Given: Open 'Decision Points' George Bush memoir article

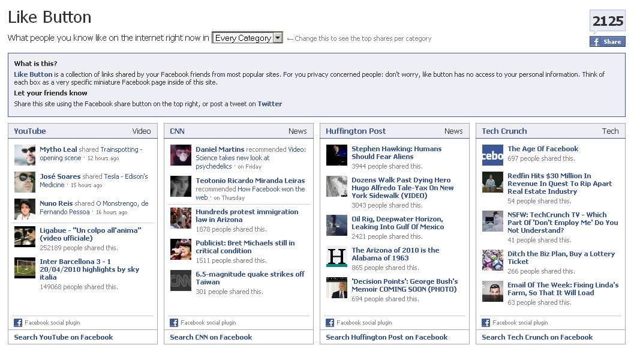Looking at the screenshot, I should (405, 285).
